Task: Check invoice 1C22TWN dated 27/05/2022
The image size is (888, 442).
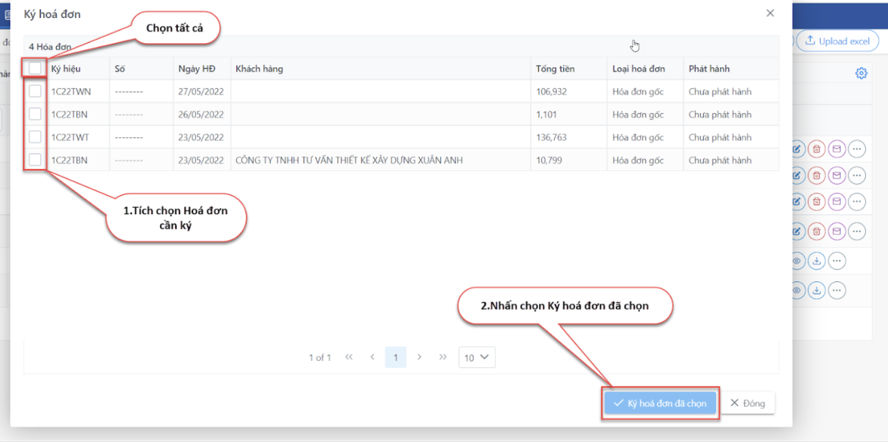Action: click(x=35, y=91)
